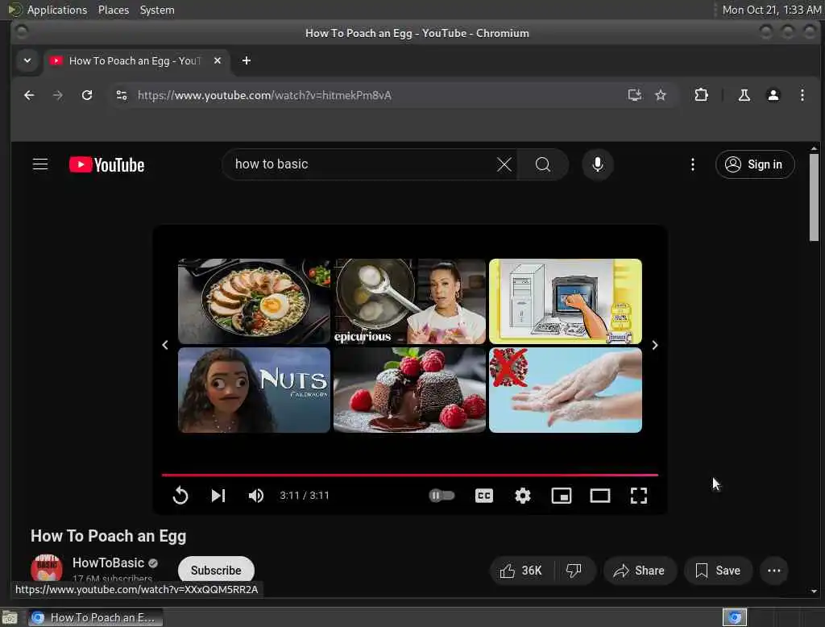This screenshot has width=825, height=627.
Task: Save video to playlist
Action: (x=718, y=570)
